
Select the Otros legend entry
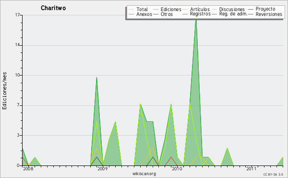pos(167,14)
